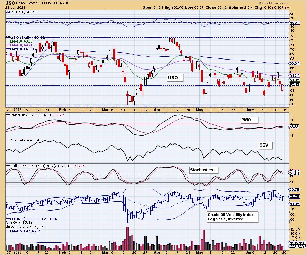Click the 40.86 lower band axis tag
This screenshot has height=255, width=306.
coord(294,204)
